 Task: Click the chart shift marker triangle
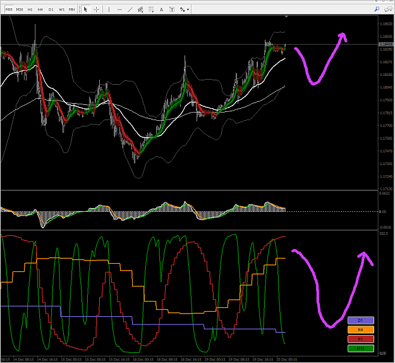(286, 16)
